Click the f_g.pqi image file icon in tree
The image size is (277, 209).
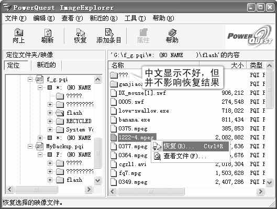[x=39, y=79]
